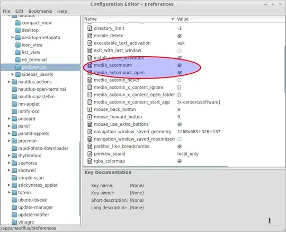Click the 'local_only' value of preview_sound
The height and width of the screenshot is (232, 286).
click(188, 154)
